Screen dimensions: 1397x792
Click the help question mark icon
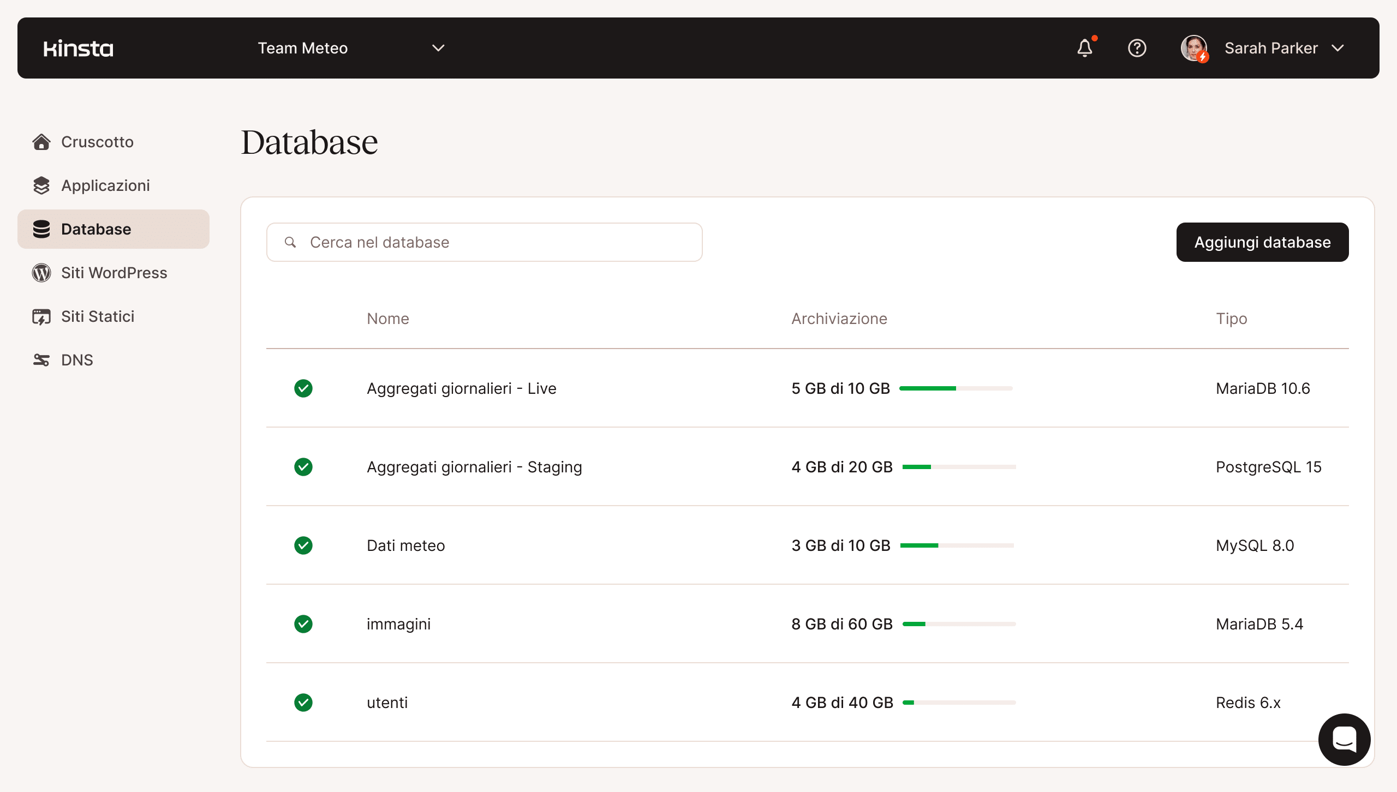[x=1138, y=48]
